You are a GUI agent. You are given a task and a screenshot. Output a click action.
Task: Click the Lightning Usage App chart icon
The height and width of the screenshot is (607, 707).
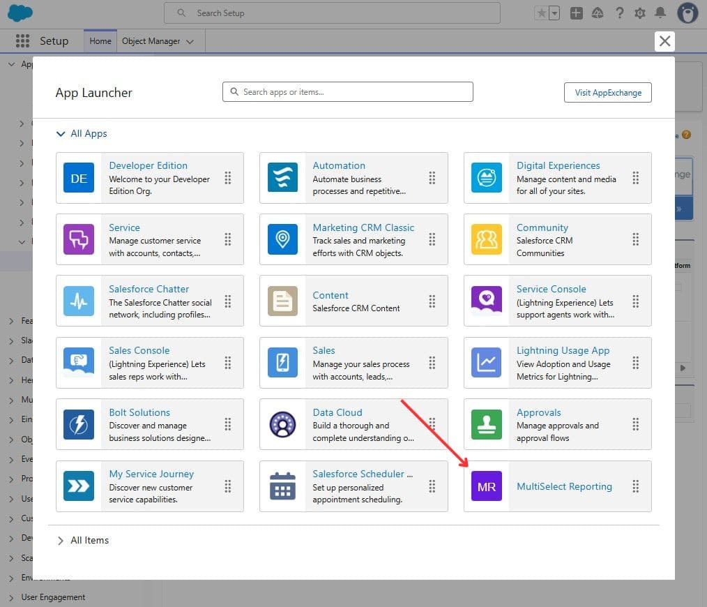coord(486,363)
